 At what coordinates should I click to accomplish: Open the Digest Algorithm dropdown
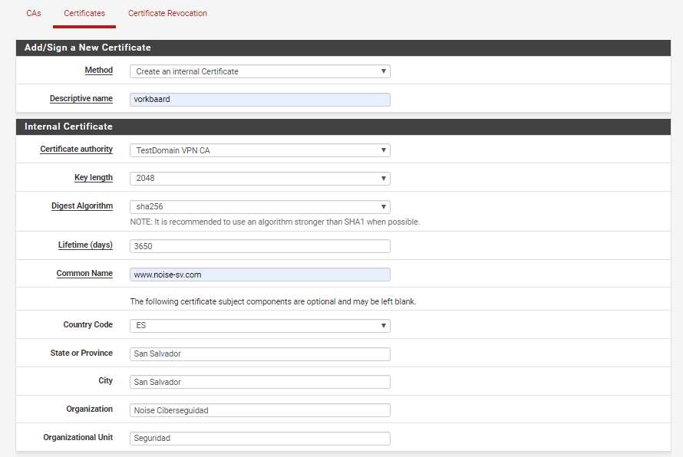260,207
